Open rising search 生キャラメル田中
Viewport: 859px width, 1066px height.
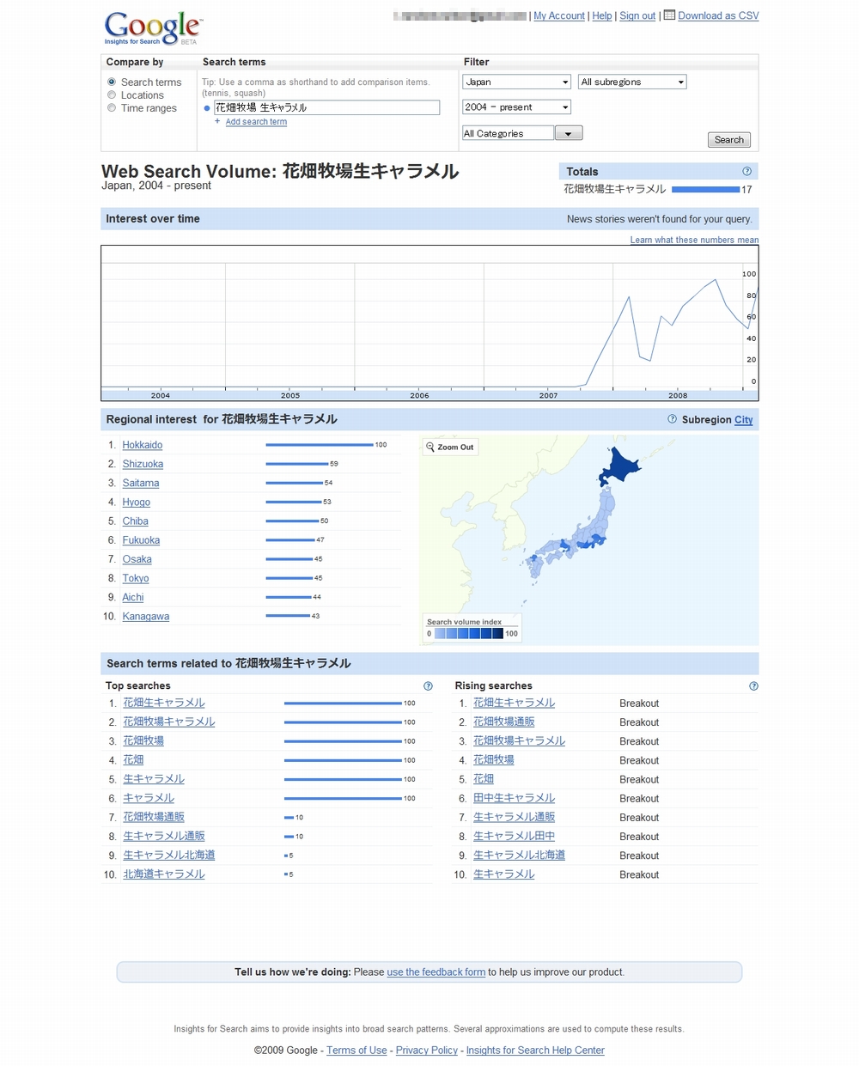pos(515,836)
